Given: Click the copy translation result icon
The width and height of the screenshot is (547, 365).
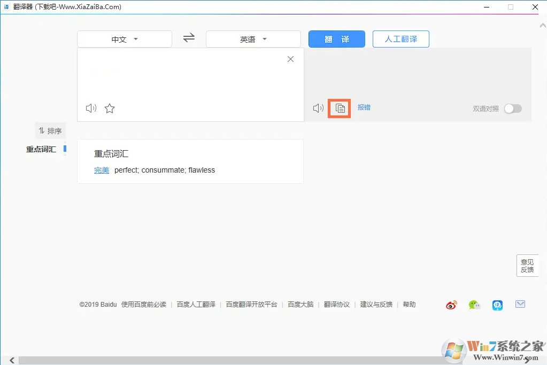Looking at the screenshot, I should click(x=339, y=108).
